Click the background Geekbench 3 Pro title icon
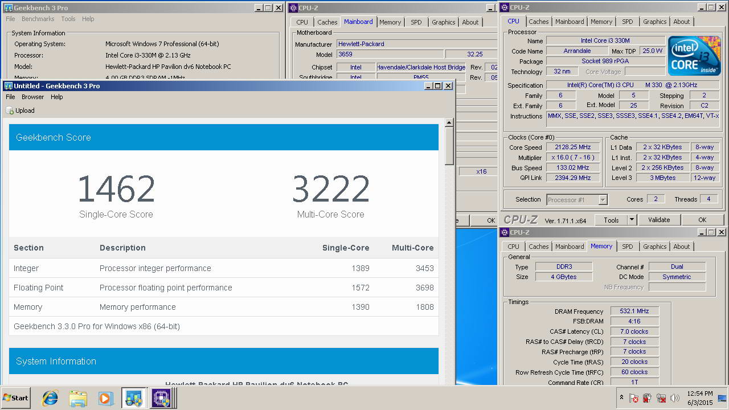The image size is (729, 410). [x=9, y=7]
